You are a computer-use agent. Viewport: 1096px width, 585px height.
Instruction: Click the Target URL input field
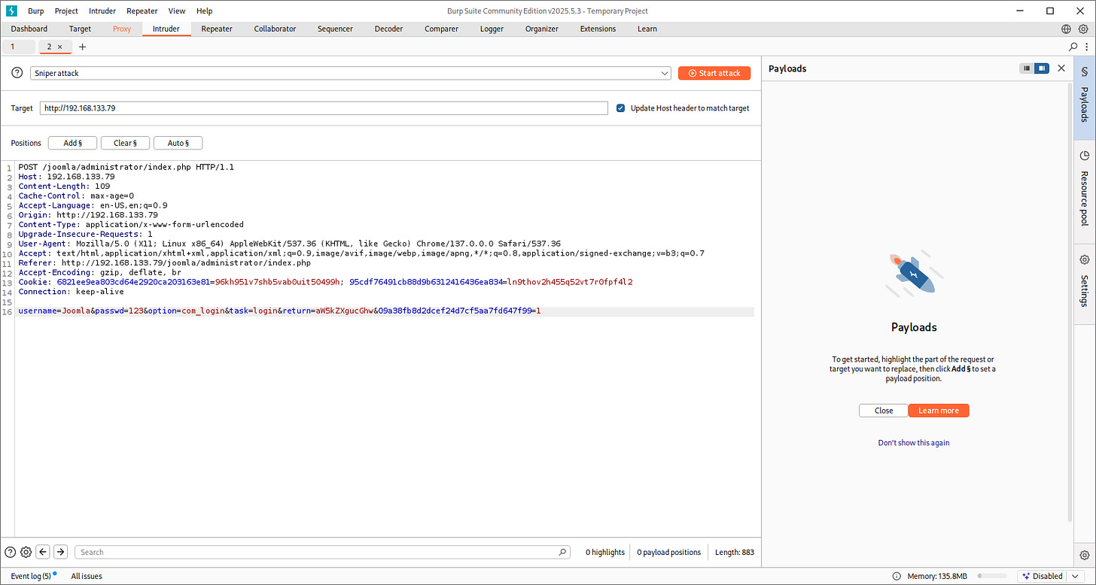click(324, 108)
